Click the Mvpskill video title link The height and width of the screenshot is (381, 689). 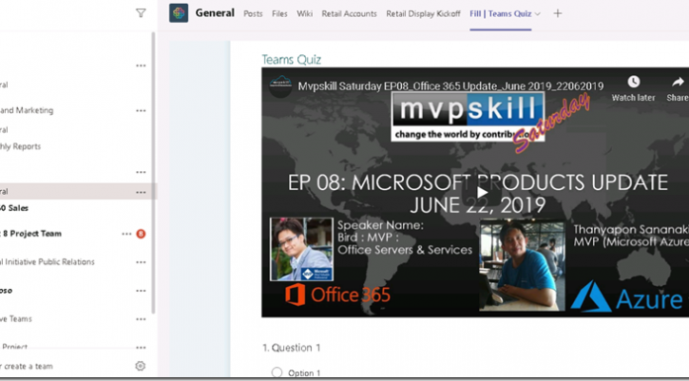click(450, 86)
